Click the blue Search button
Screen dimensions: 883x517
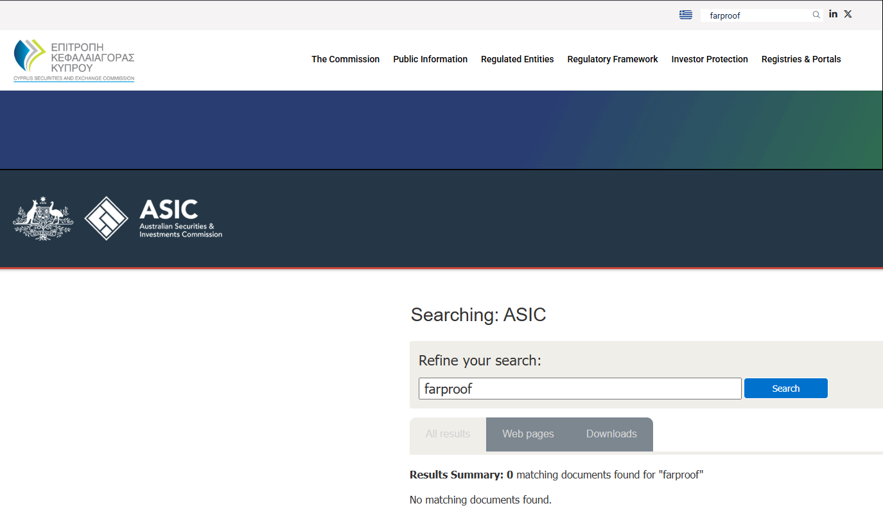point(786,389)
